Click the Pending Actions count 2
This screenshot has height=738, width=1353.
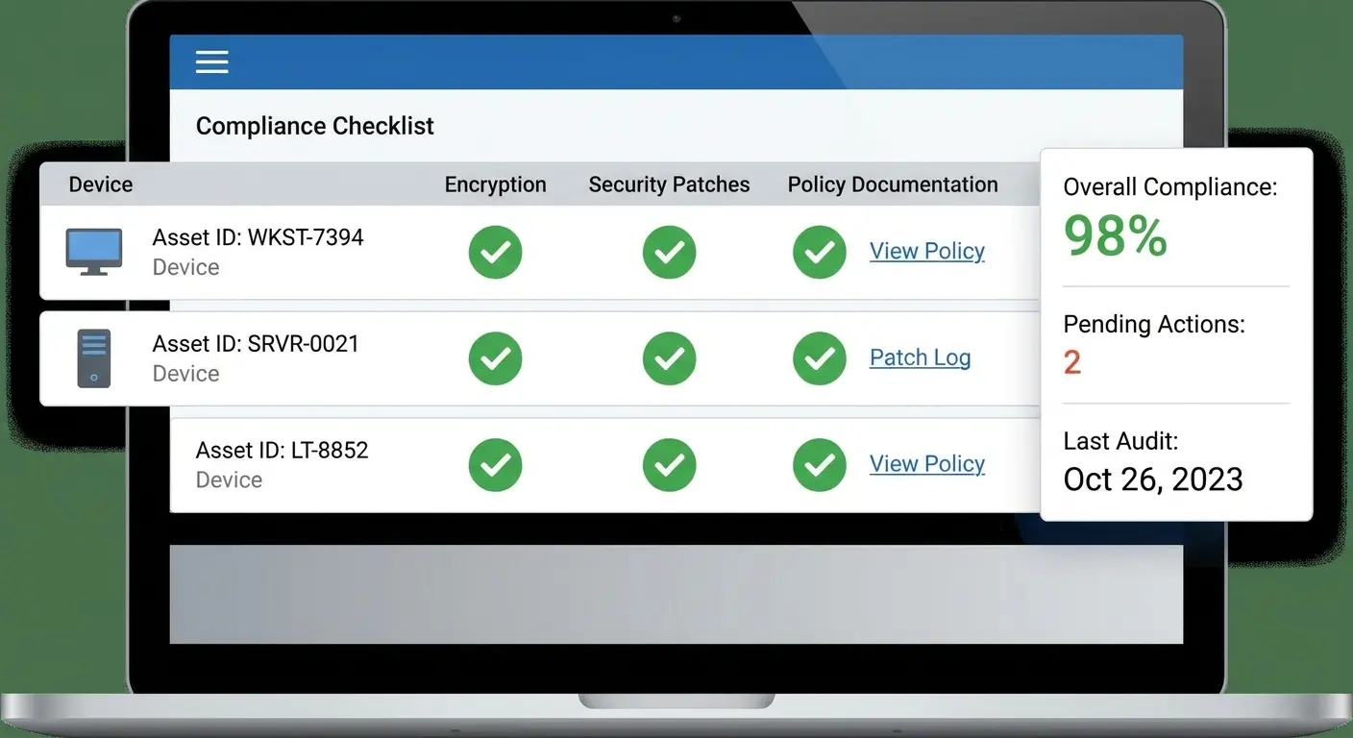click(1072, 362)
